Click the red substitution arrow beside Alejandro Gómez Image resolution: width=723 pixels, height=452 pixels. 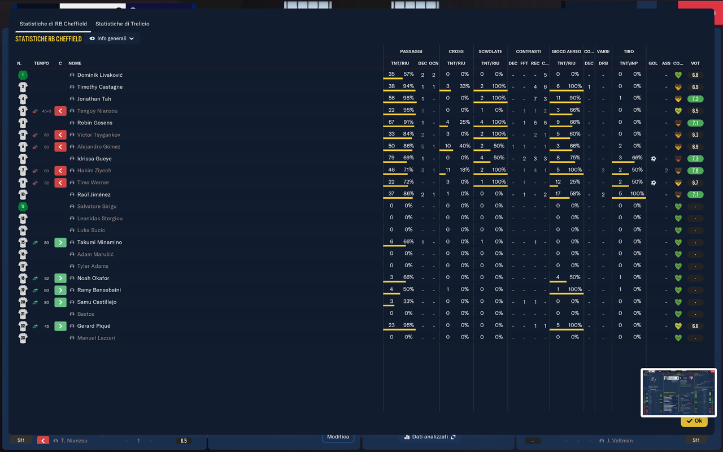click(60, 147)
